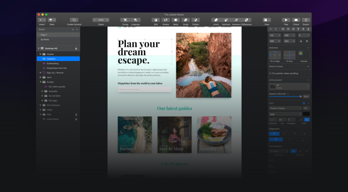Click the black text color swatch
The image size is (348, 192).
[306, 114]
